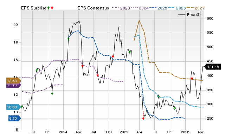Click the EPS Consensus legend title
The height and width of the screenshot is (134, 225).
coord(93,8)
